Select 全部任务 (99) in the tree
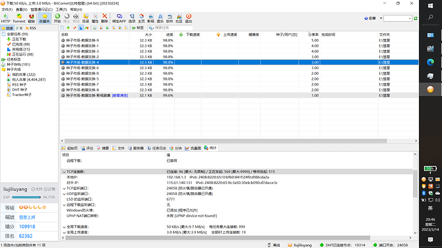The image size is (442, 248). click(x=17, y=34)
